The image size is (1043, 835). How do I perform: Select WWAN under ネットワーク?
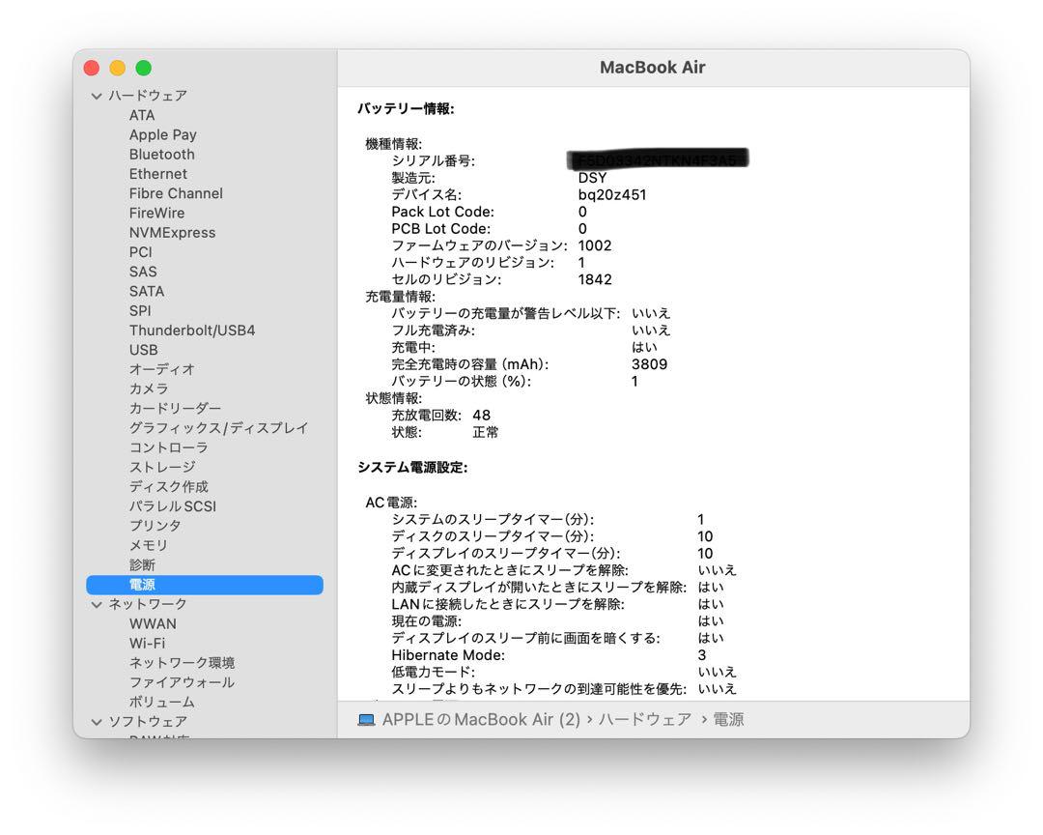[153, 624]
